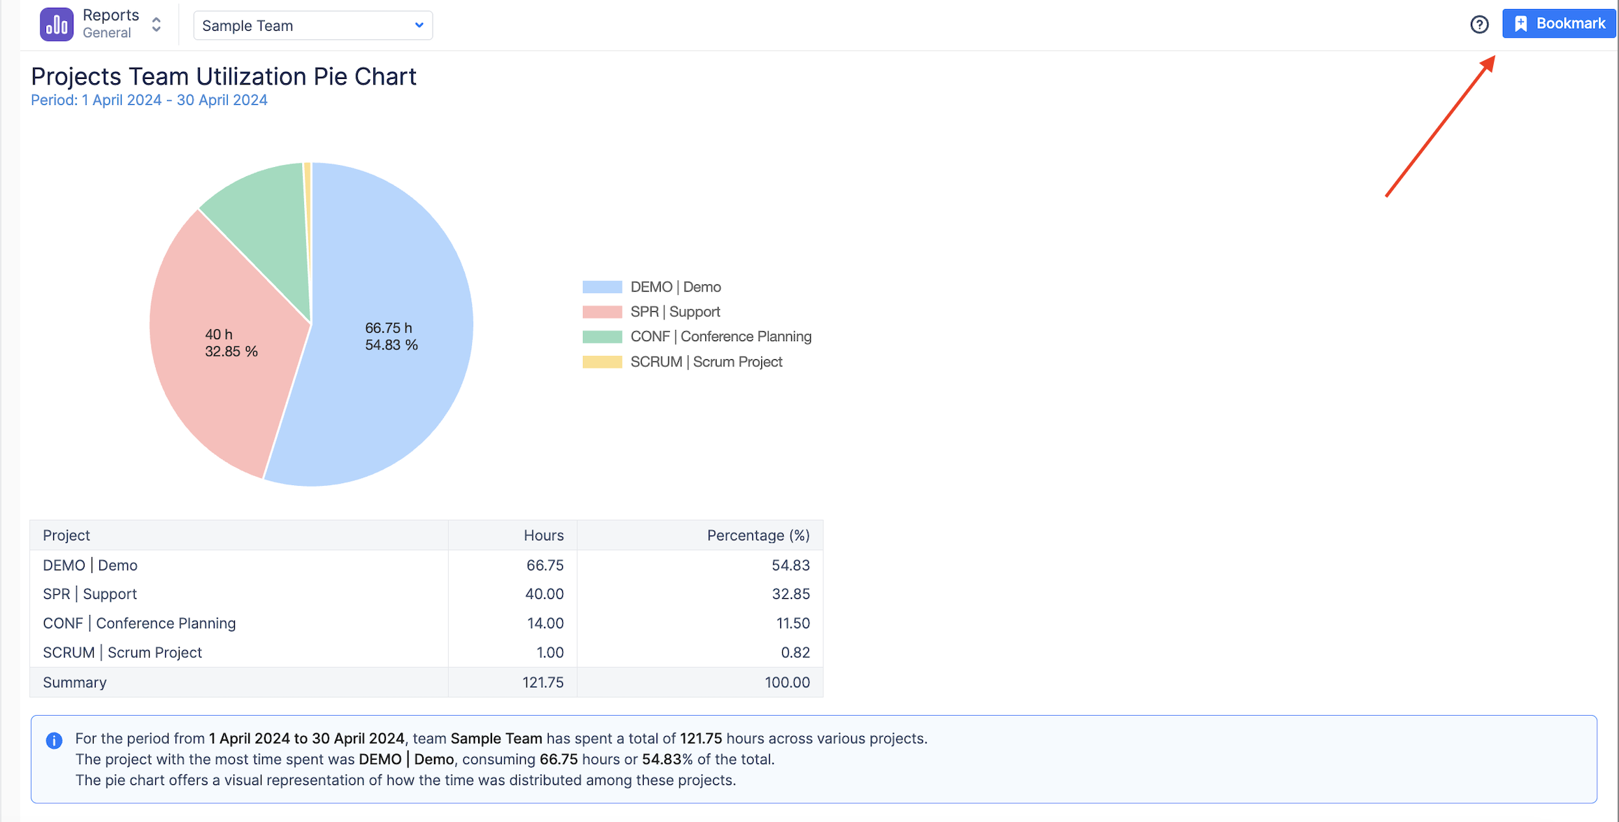Select the SCRUM | Scrum Project table row
This screenshot has width=1619, height=822.
[123, 653]
